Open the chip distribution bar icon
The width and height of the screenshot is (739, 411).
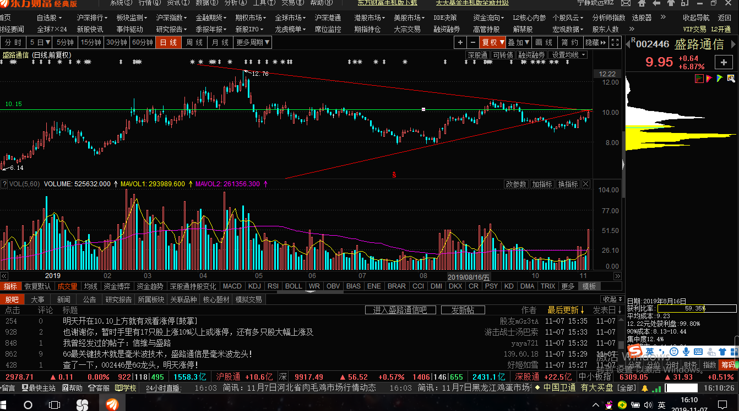(x=699, y=79)
